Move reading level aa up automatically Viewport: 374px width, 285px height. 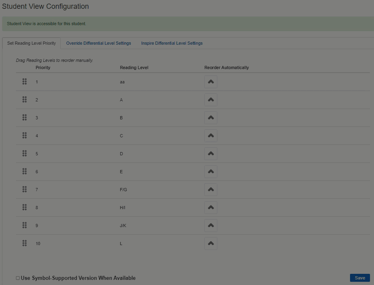[x=211, y=82]
